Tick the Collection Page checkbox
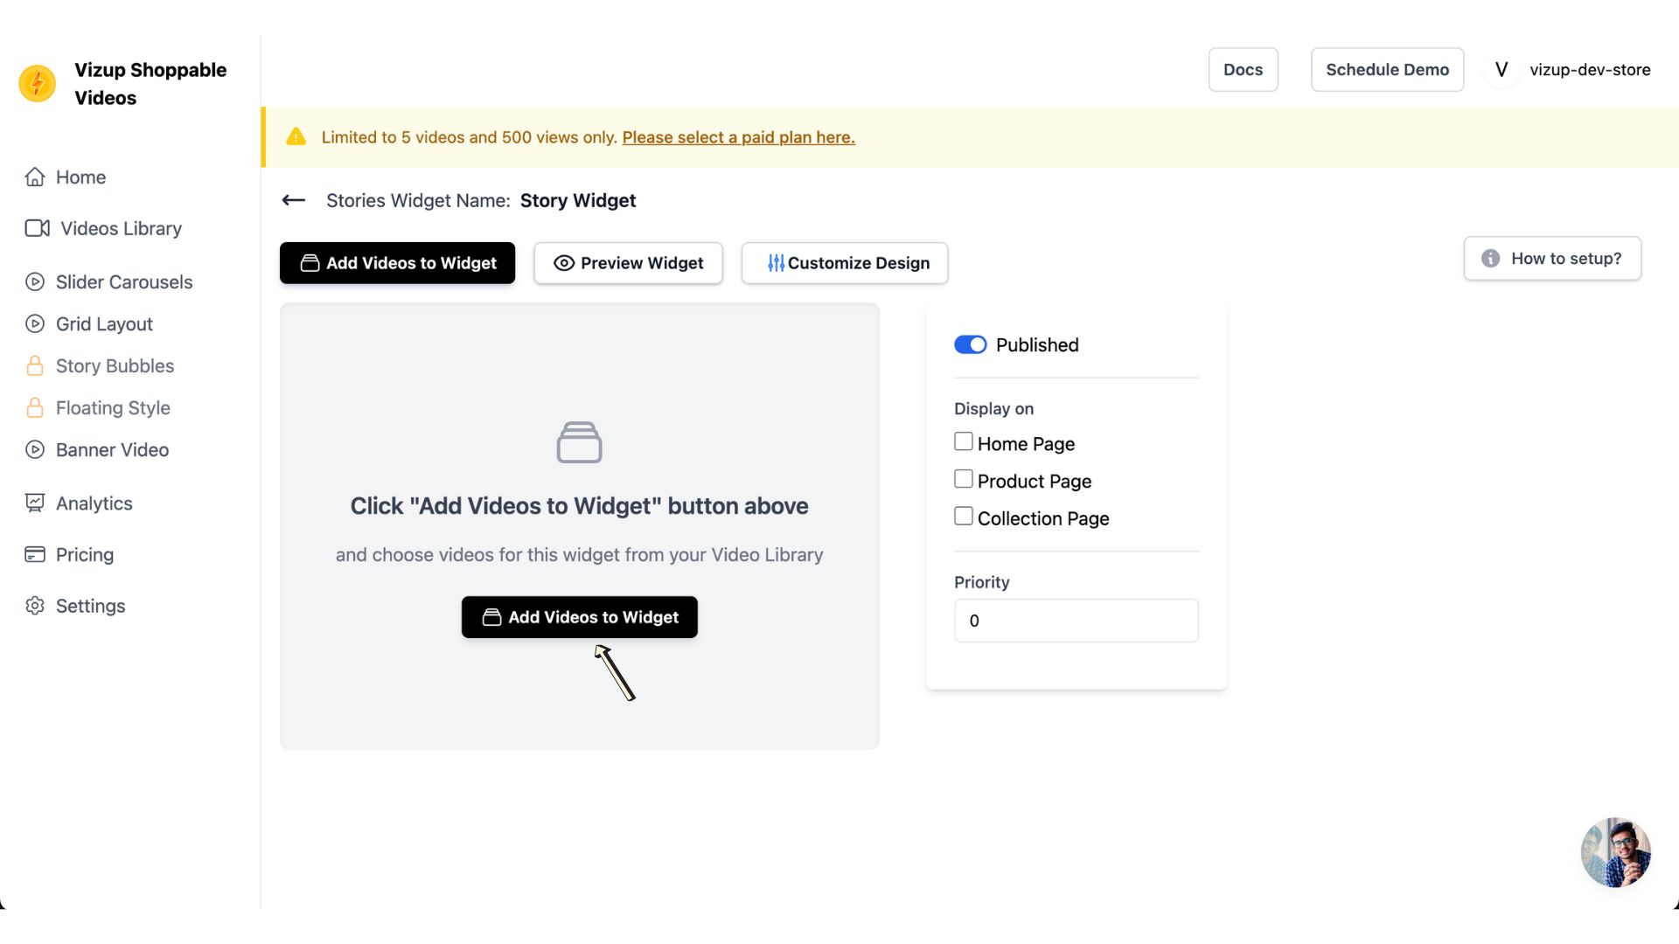 point(964,517)
